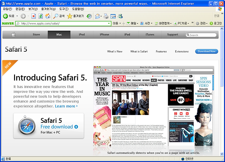Select the iTunes tab
This screenshot has width=225, height=162.
pos(150,34)
